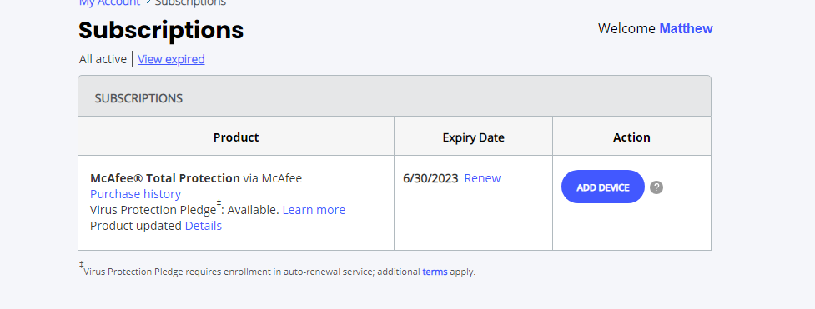Screen dimensions: 815x309
Task: Click the Action column header
Action: tap(631, 137)
